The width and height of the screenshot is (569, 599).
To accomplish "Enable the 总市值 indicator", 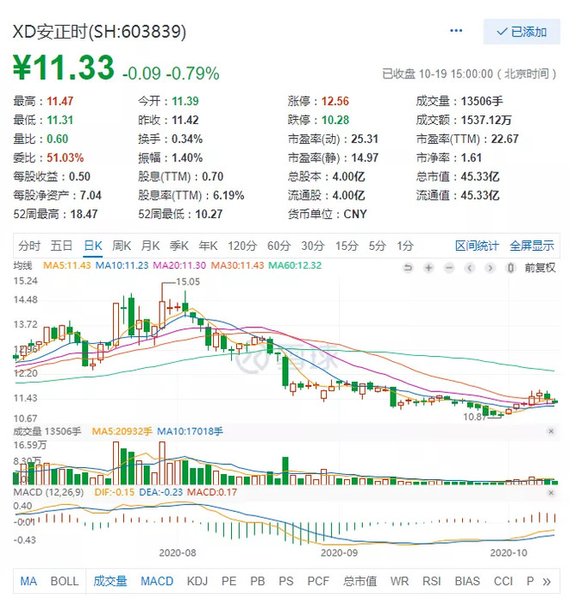I will [360, 582].
